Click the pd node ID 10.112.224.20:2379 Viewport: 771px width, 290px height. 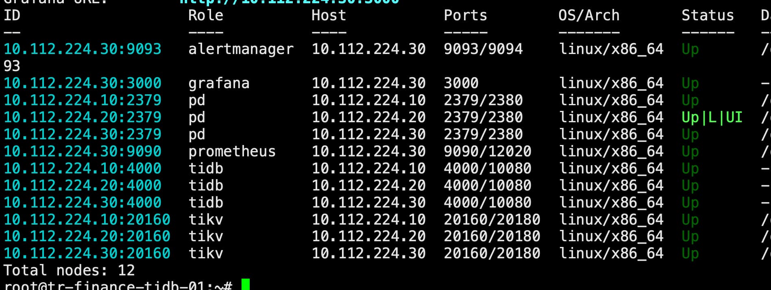[83, 117]
